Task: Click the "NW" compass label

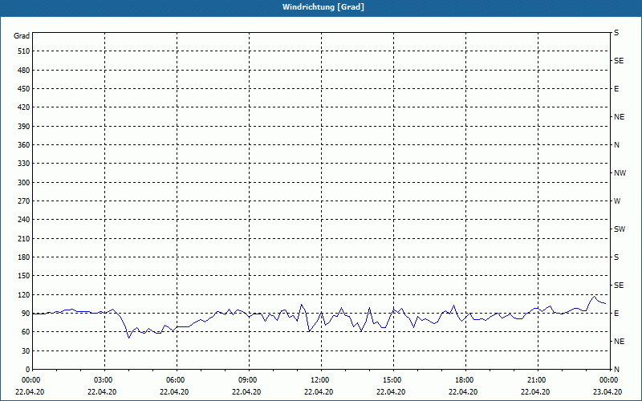Action: [620, 173]
